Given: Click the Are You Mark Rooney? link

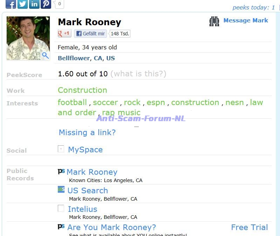Looking at the screenshot, I should 111,227.
